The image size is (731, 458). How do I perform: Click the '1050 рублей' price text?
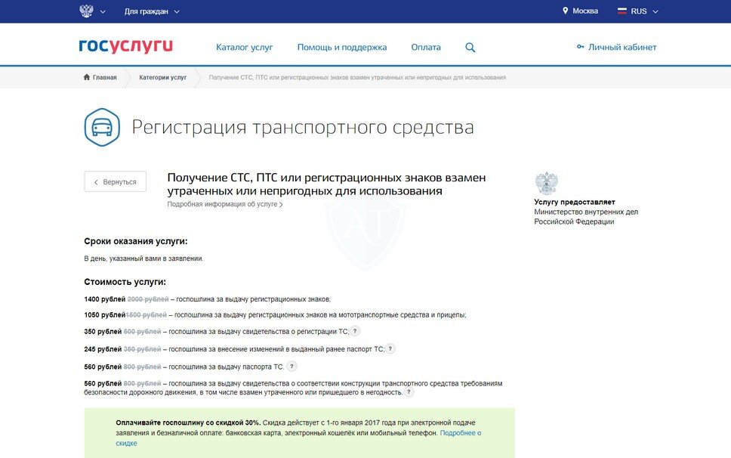tap(105, 315)
